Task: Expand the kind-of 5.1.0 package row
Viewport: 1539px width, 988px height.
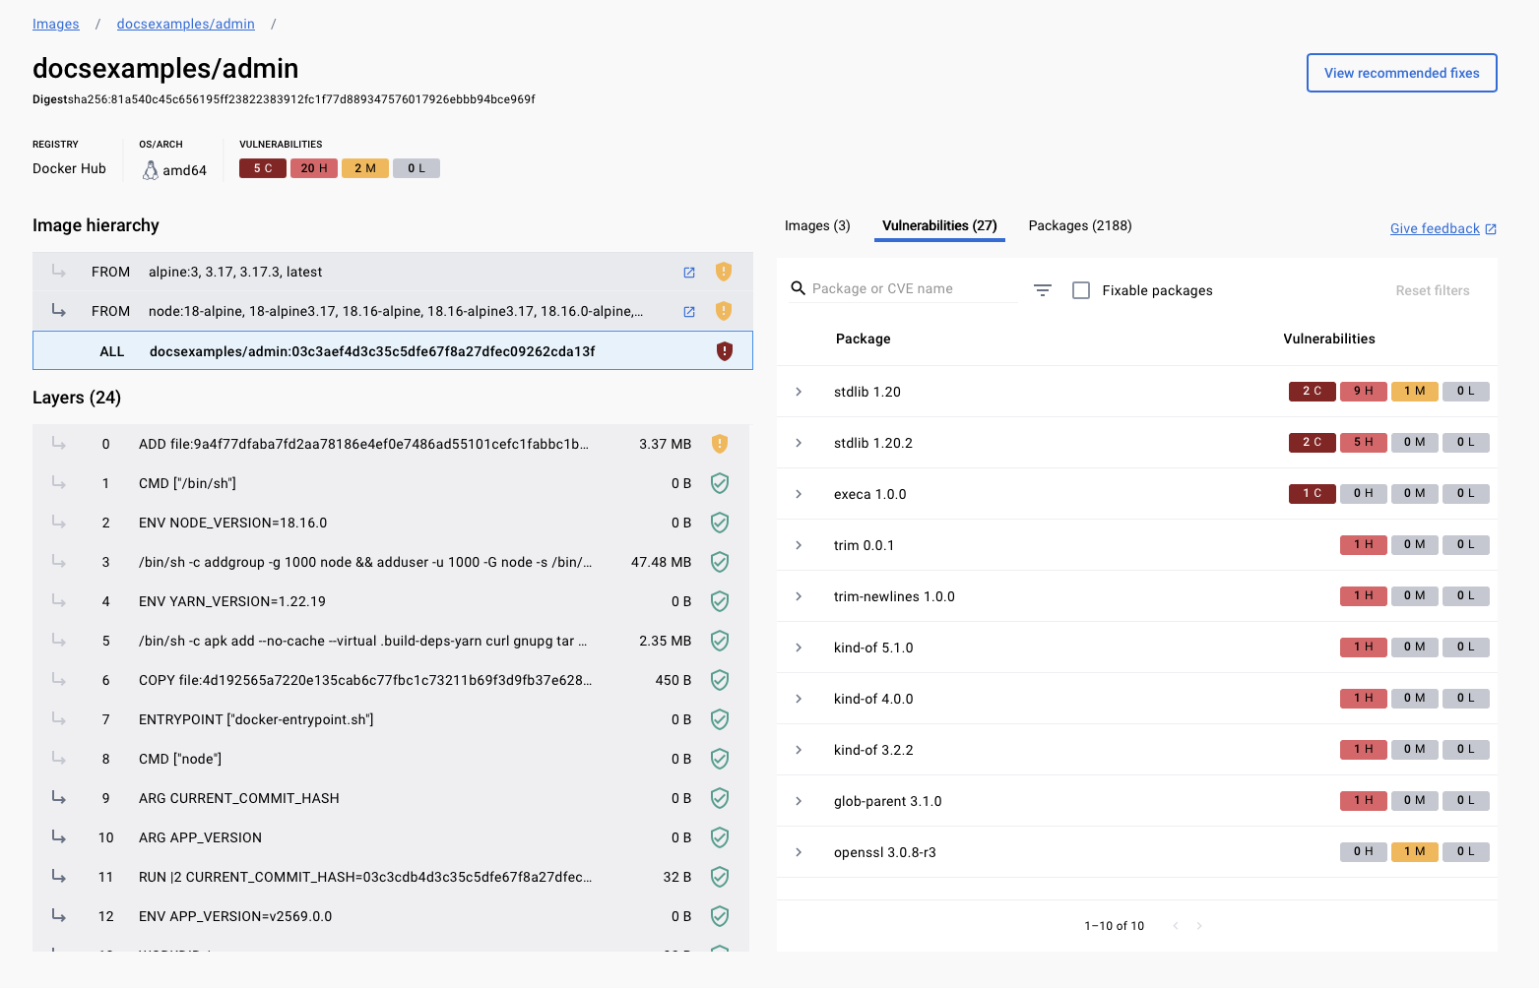Action: 799,648
